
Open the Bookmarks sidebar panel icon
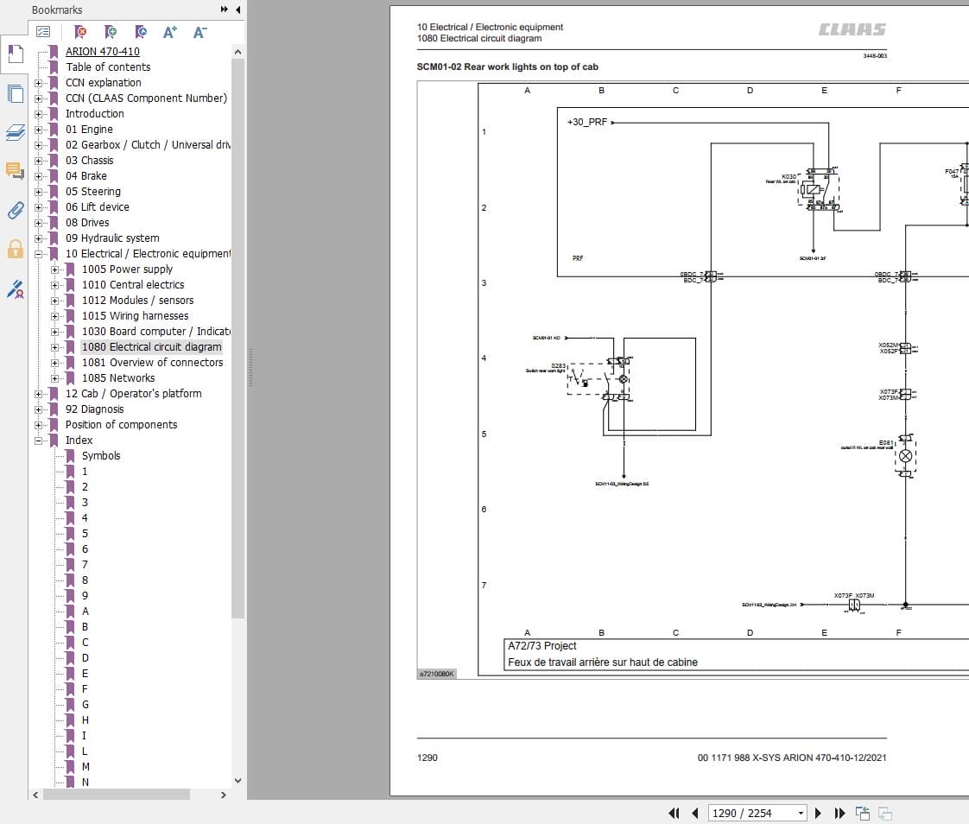coord(15,54)
